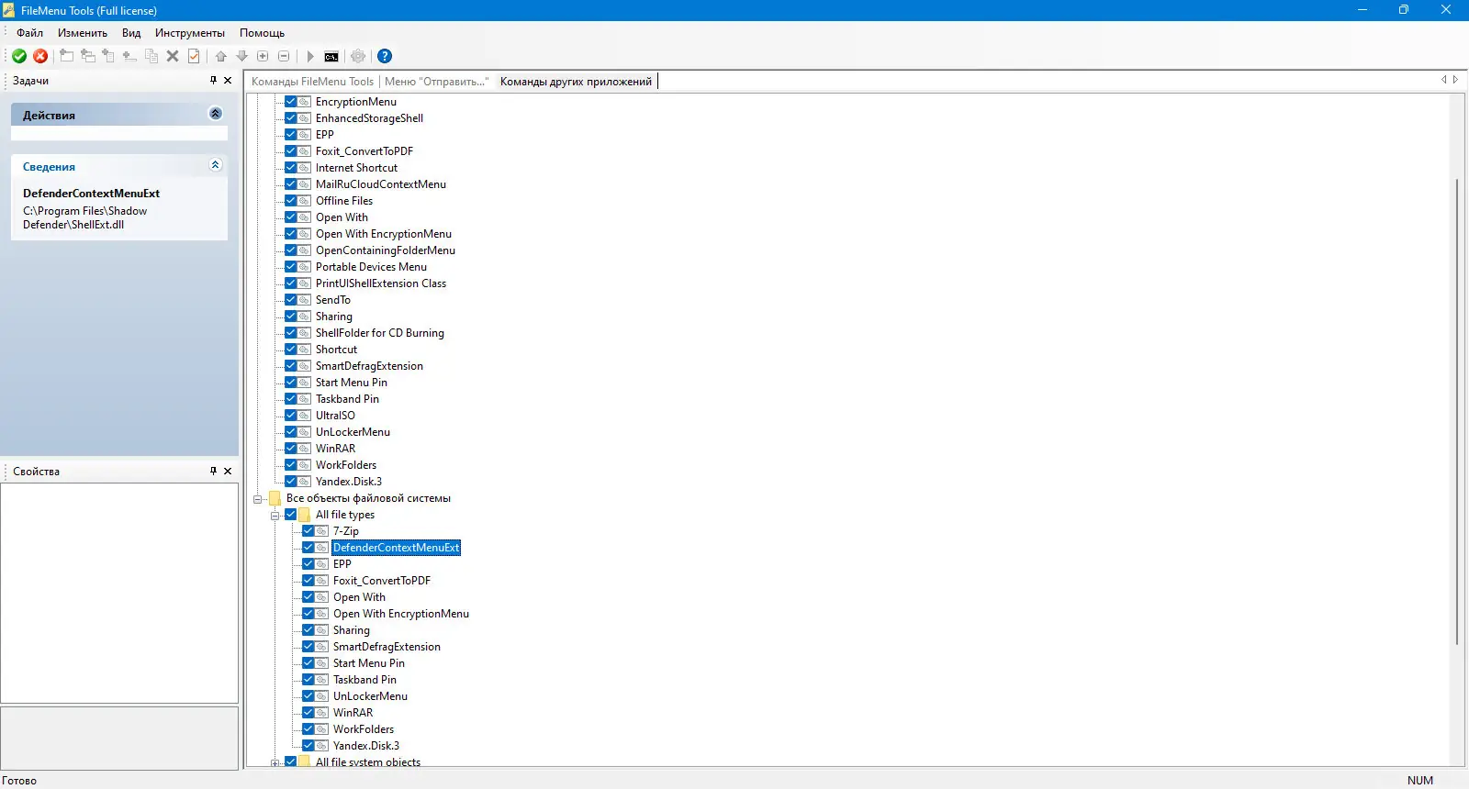The width and height of the screenshot is (1469, 789).
Task: Click the gear icon beside MailRuCloudContextMenu
Action: [304, 184]
